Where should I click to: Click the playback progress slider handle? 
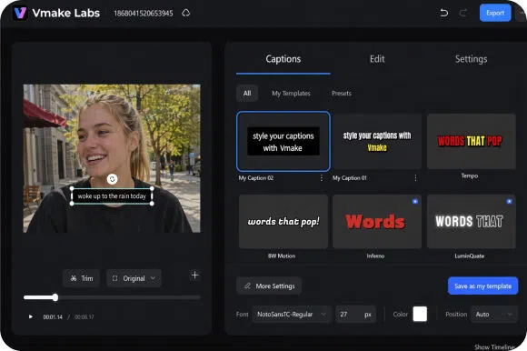(x=55, y=297)
